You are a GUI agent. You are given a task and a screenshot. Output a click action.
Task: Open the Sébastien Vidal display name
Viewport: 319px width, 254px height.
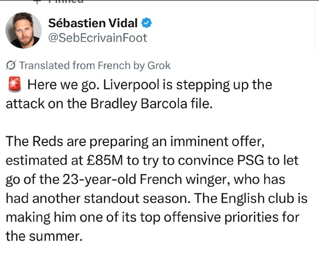pos(93,23)
